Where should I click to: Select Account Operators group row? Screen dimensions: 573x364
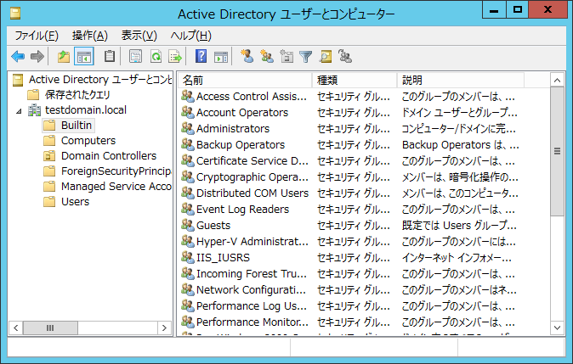[x=242, y=112]
